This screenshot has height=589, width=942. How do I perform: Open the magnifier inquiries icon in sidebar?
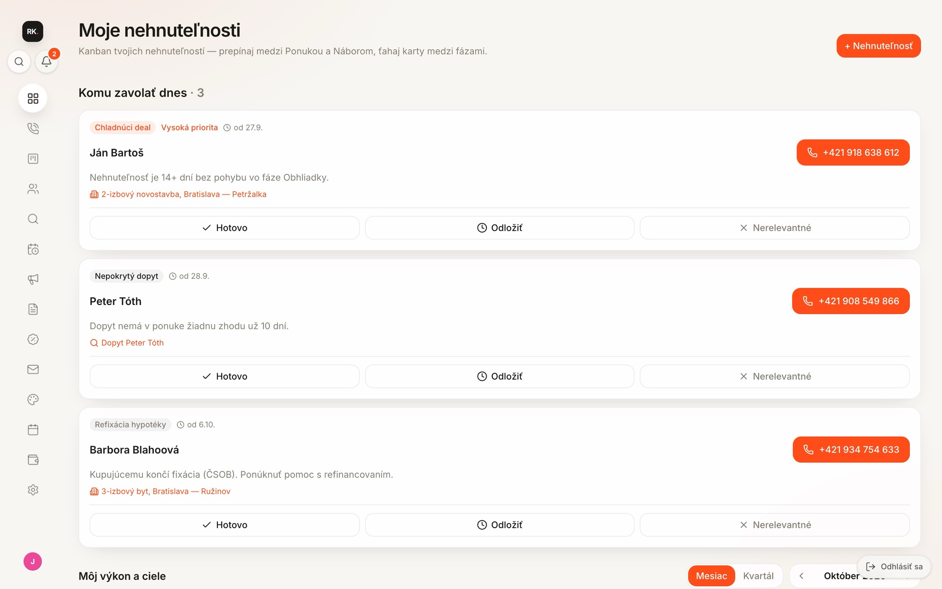pos(33,219)
